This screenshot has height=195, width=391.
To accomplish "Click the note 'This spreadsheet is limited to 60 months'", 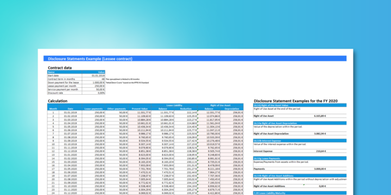I will [x=122, y=79].
